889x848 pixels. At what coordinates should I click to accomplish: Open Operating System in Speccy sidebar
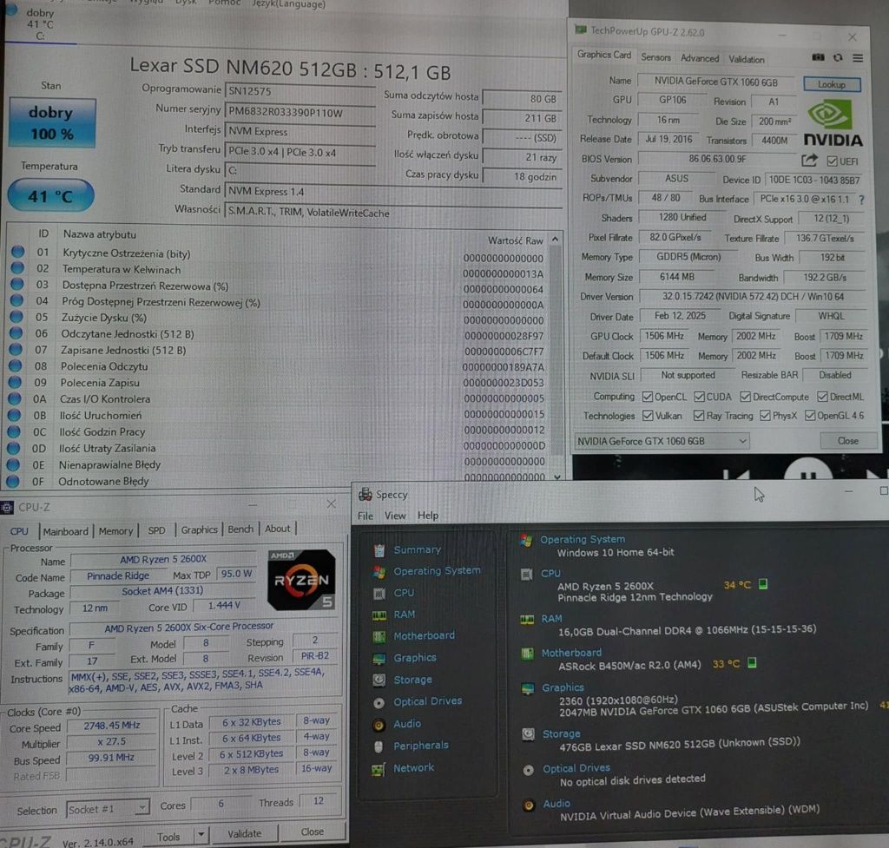tap(437, 571)
